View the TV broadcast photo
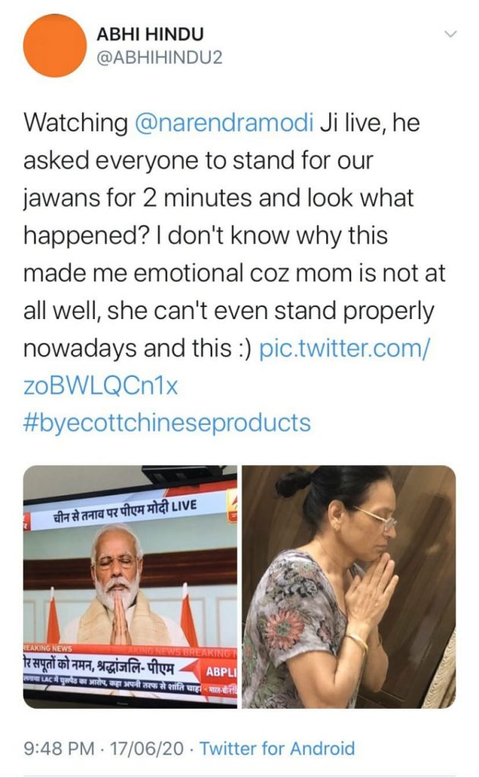479x778 pixels. pos(130,587)
